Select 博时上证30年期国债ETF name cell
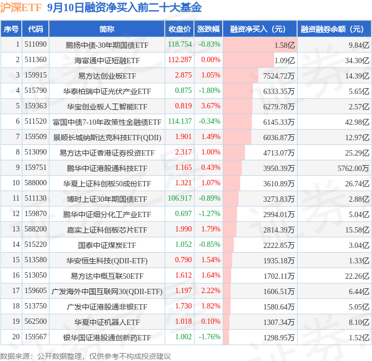 (x=107, y=199)
